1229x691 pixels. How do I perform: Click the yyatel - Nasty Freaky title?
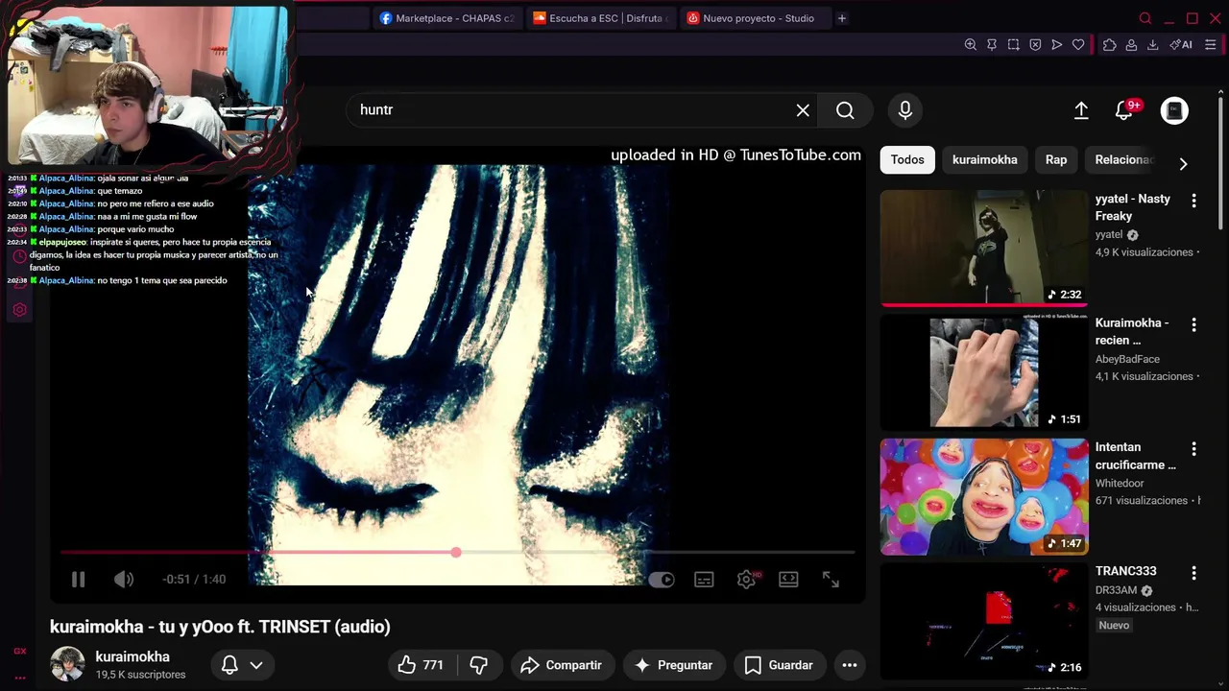pyautogui.click(x=1133, y=207)
